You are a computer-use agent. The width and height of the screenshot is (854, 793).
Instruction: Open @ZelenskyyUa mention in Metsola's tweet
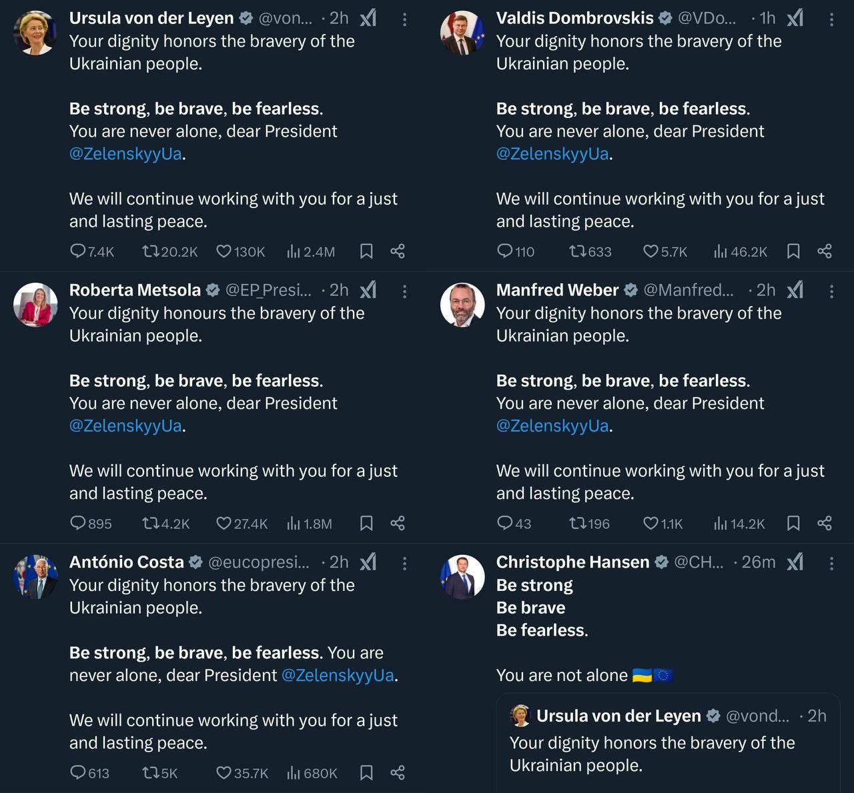click(125, 426)
